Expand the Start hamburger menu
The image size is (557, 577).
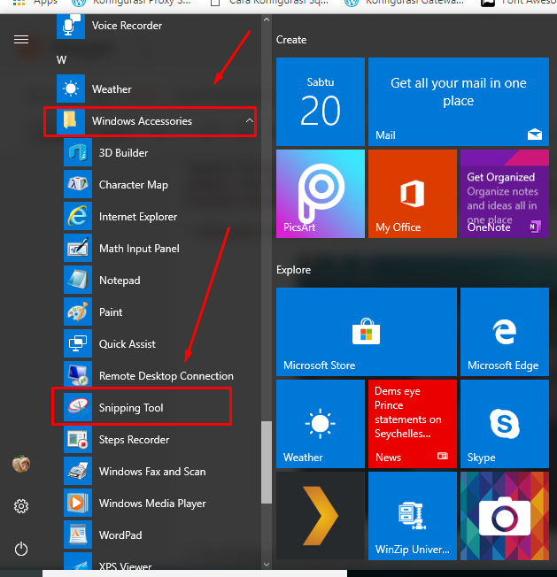pos(21,39)
